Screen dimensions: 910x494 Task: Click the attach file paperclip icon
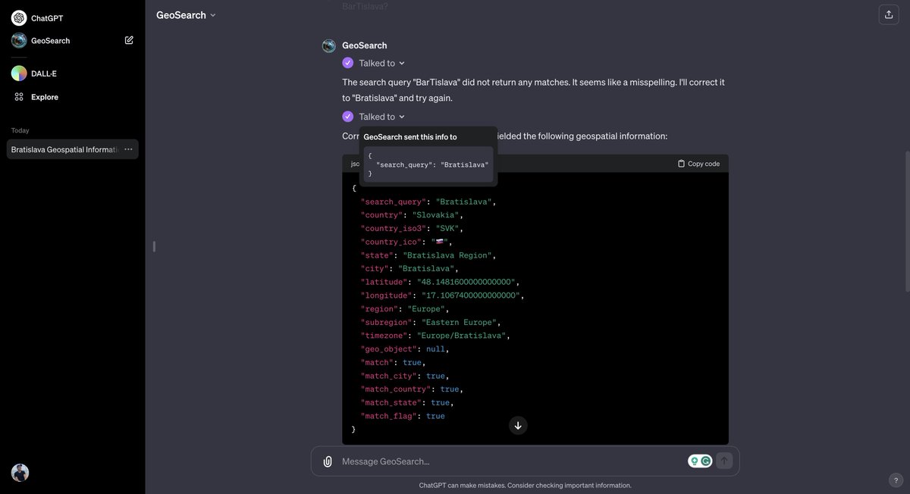pyautogui.click(x=328, y=461)
